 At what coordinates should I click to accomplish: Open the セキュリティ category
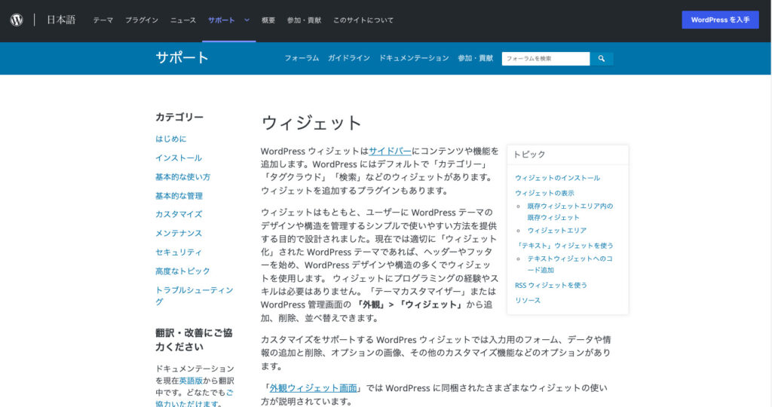(x=179, y=252)
